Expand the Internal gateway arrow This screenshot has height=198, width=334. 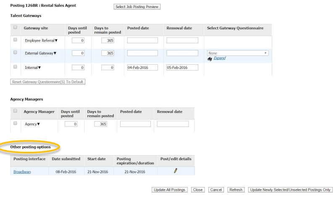click(39, 68)
